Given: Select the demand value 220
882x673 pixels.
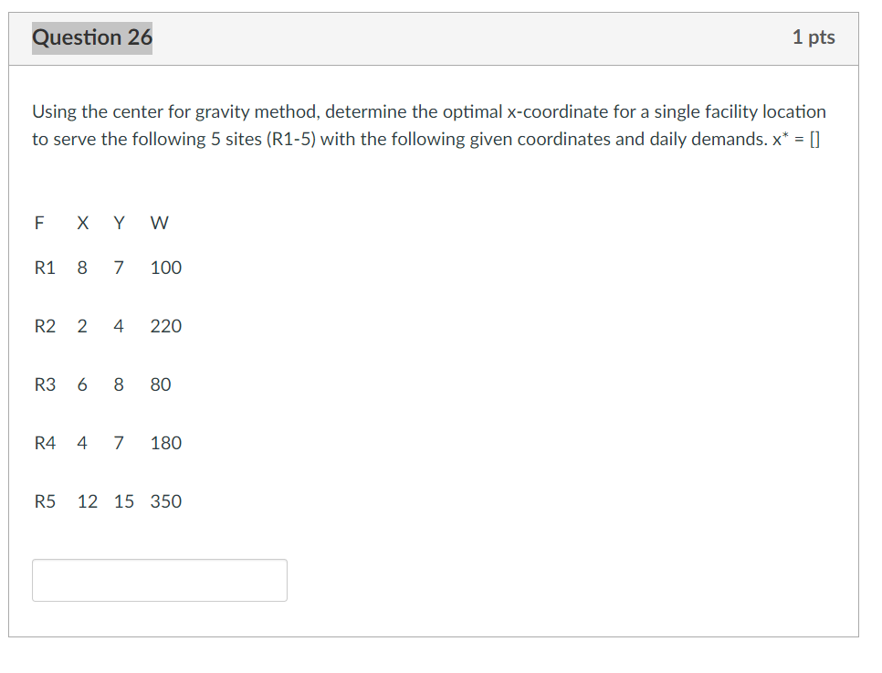Looking at the screenshot, I should pos(165,326).
